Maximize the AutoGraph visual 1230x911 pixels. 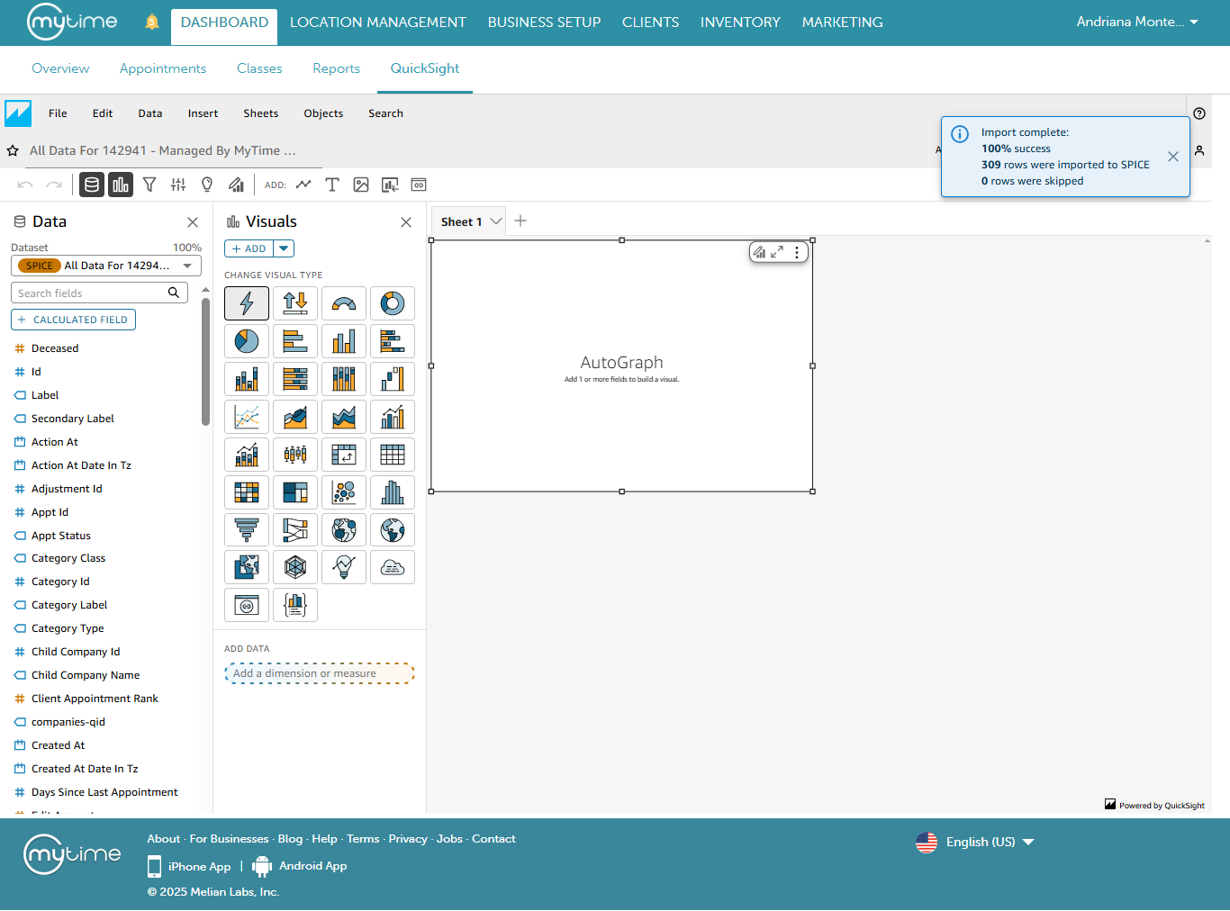(x=777, y=252)
